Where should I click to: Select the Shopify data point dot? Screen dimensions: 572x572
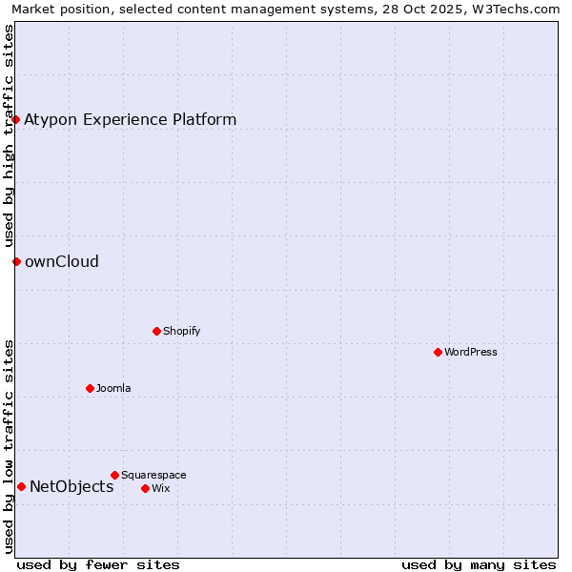[x=157, y=331]
